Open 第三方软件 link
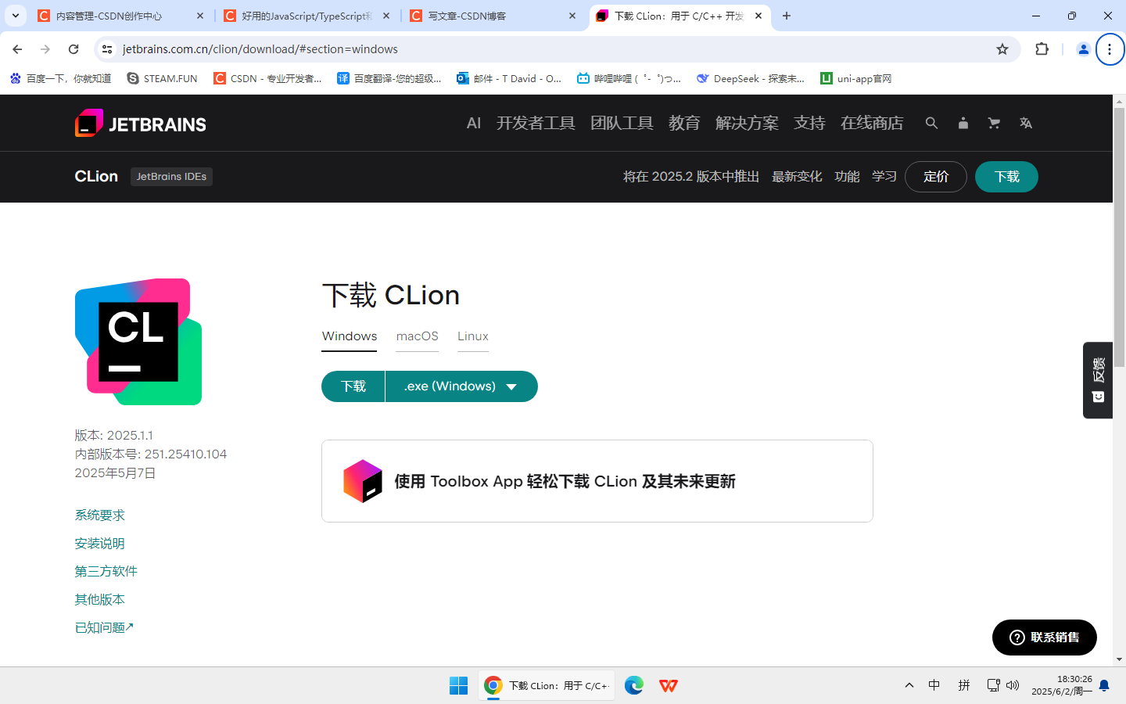This screenshot has height=704, width=1126. 106,571
